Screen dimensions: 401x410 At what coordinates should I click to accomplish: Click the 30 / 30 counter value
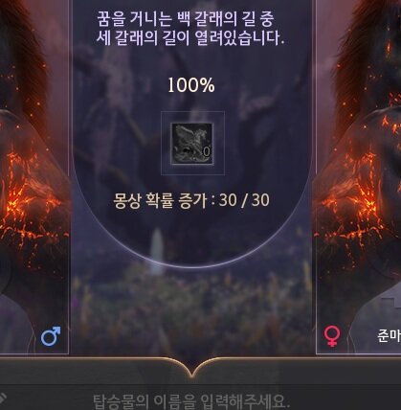click(x=244, y=200)
